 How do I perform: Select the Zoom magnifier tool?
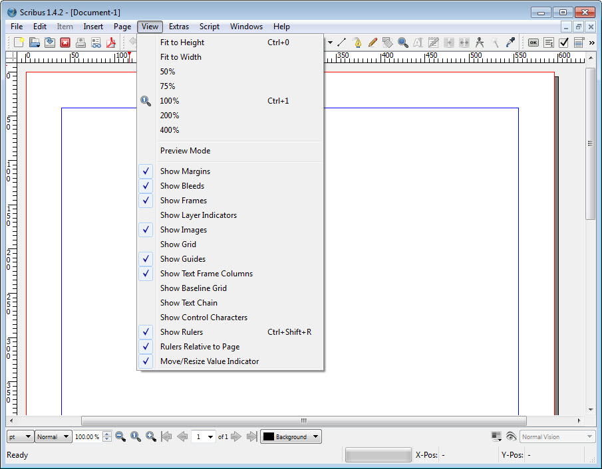(403, 42)
